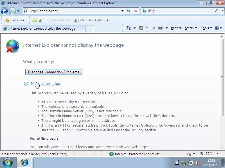Open the Safety menu
The width and height of the screenshot is (225, 168).
tap(191, 28)
